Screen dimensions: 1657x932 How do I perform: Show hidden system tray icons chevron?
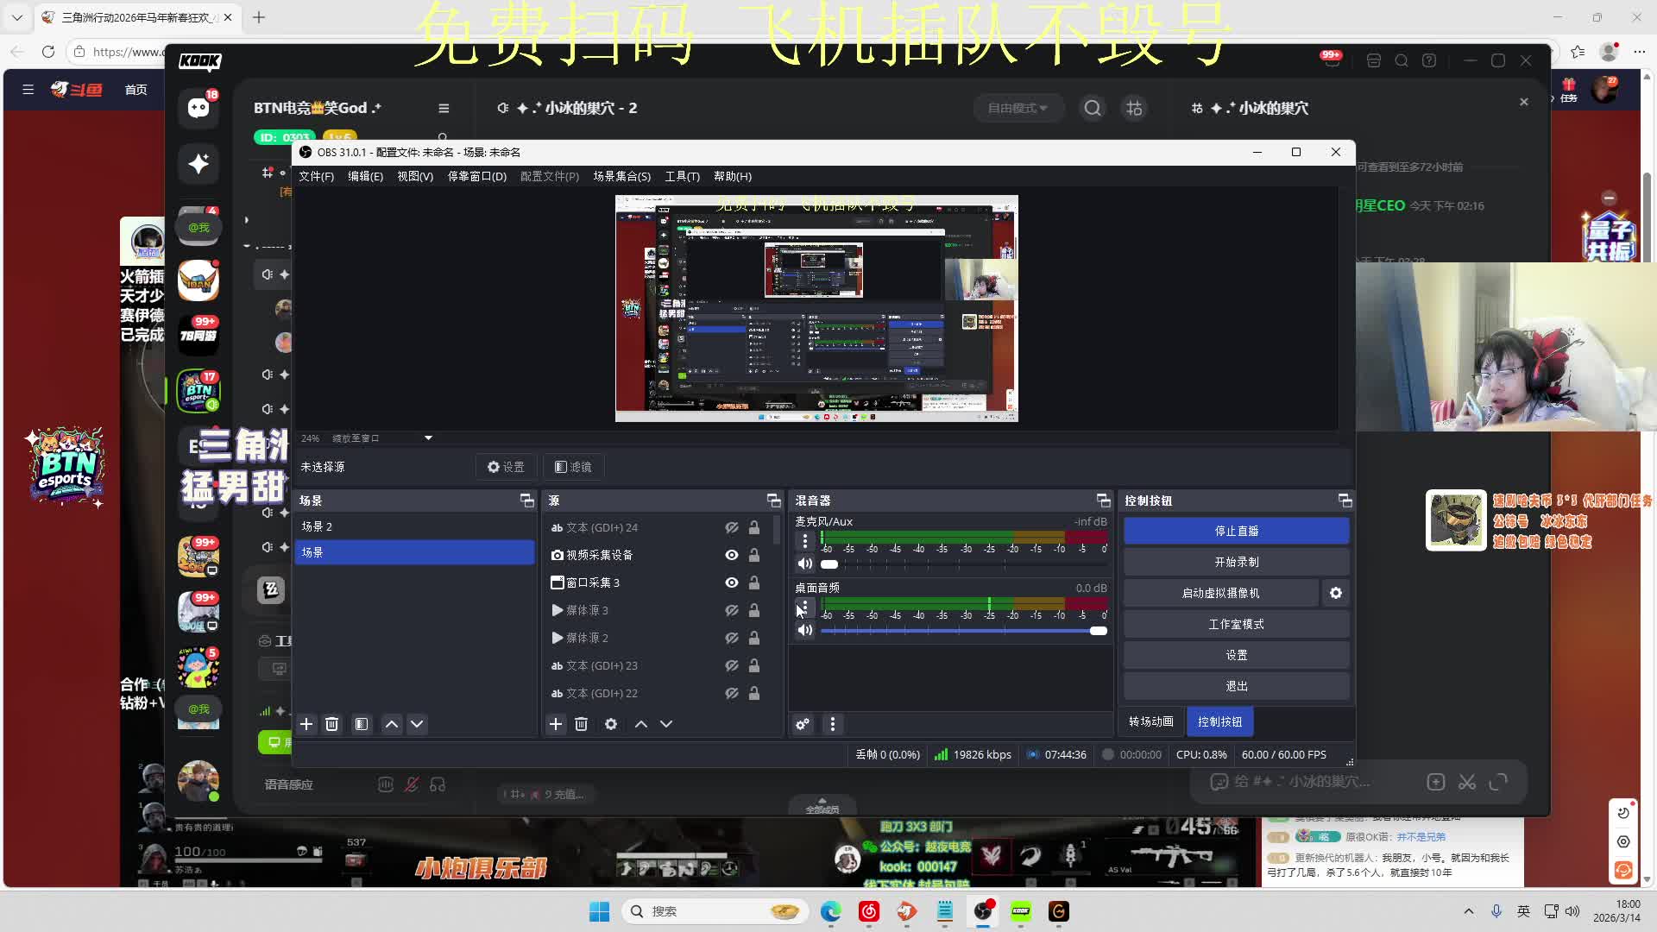point(1468,911)
